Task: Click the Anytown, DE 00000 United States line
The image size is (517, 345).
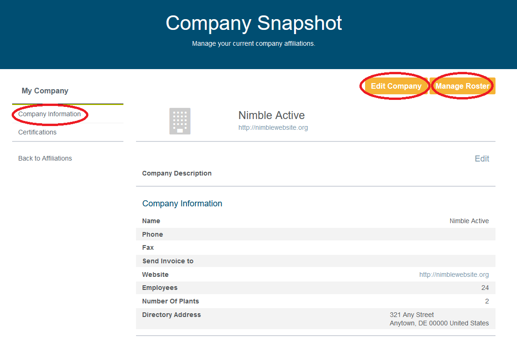Action: (x=439, y=323)
